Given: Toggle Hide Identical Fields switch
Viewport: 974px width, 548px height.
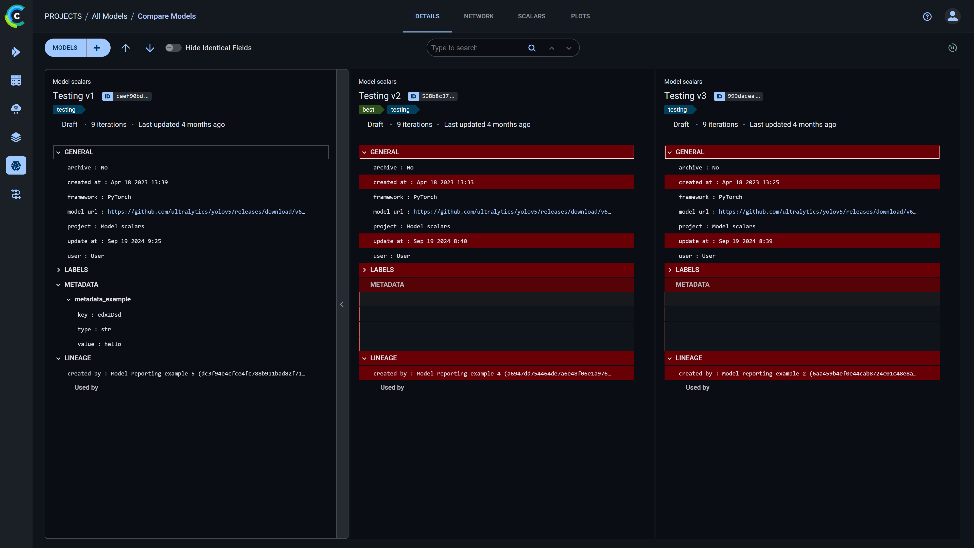Looking at the screenshot, I should tap(173, 48).
